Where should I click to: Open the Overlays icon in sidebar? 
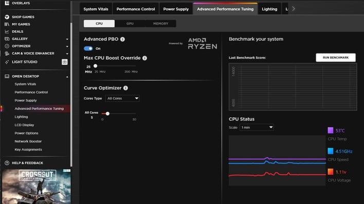[x=7, y=3]
